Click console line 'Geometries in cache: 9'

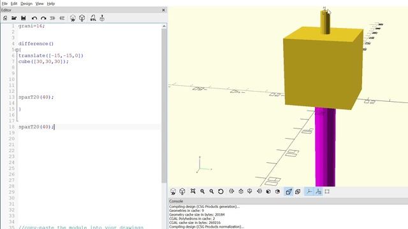[x=187, y=211]
